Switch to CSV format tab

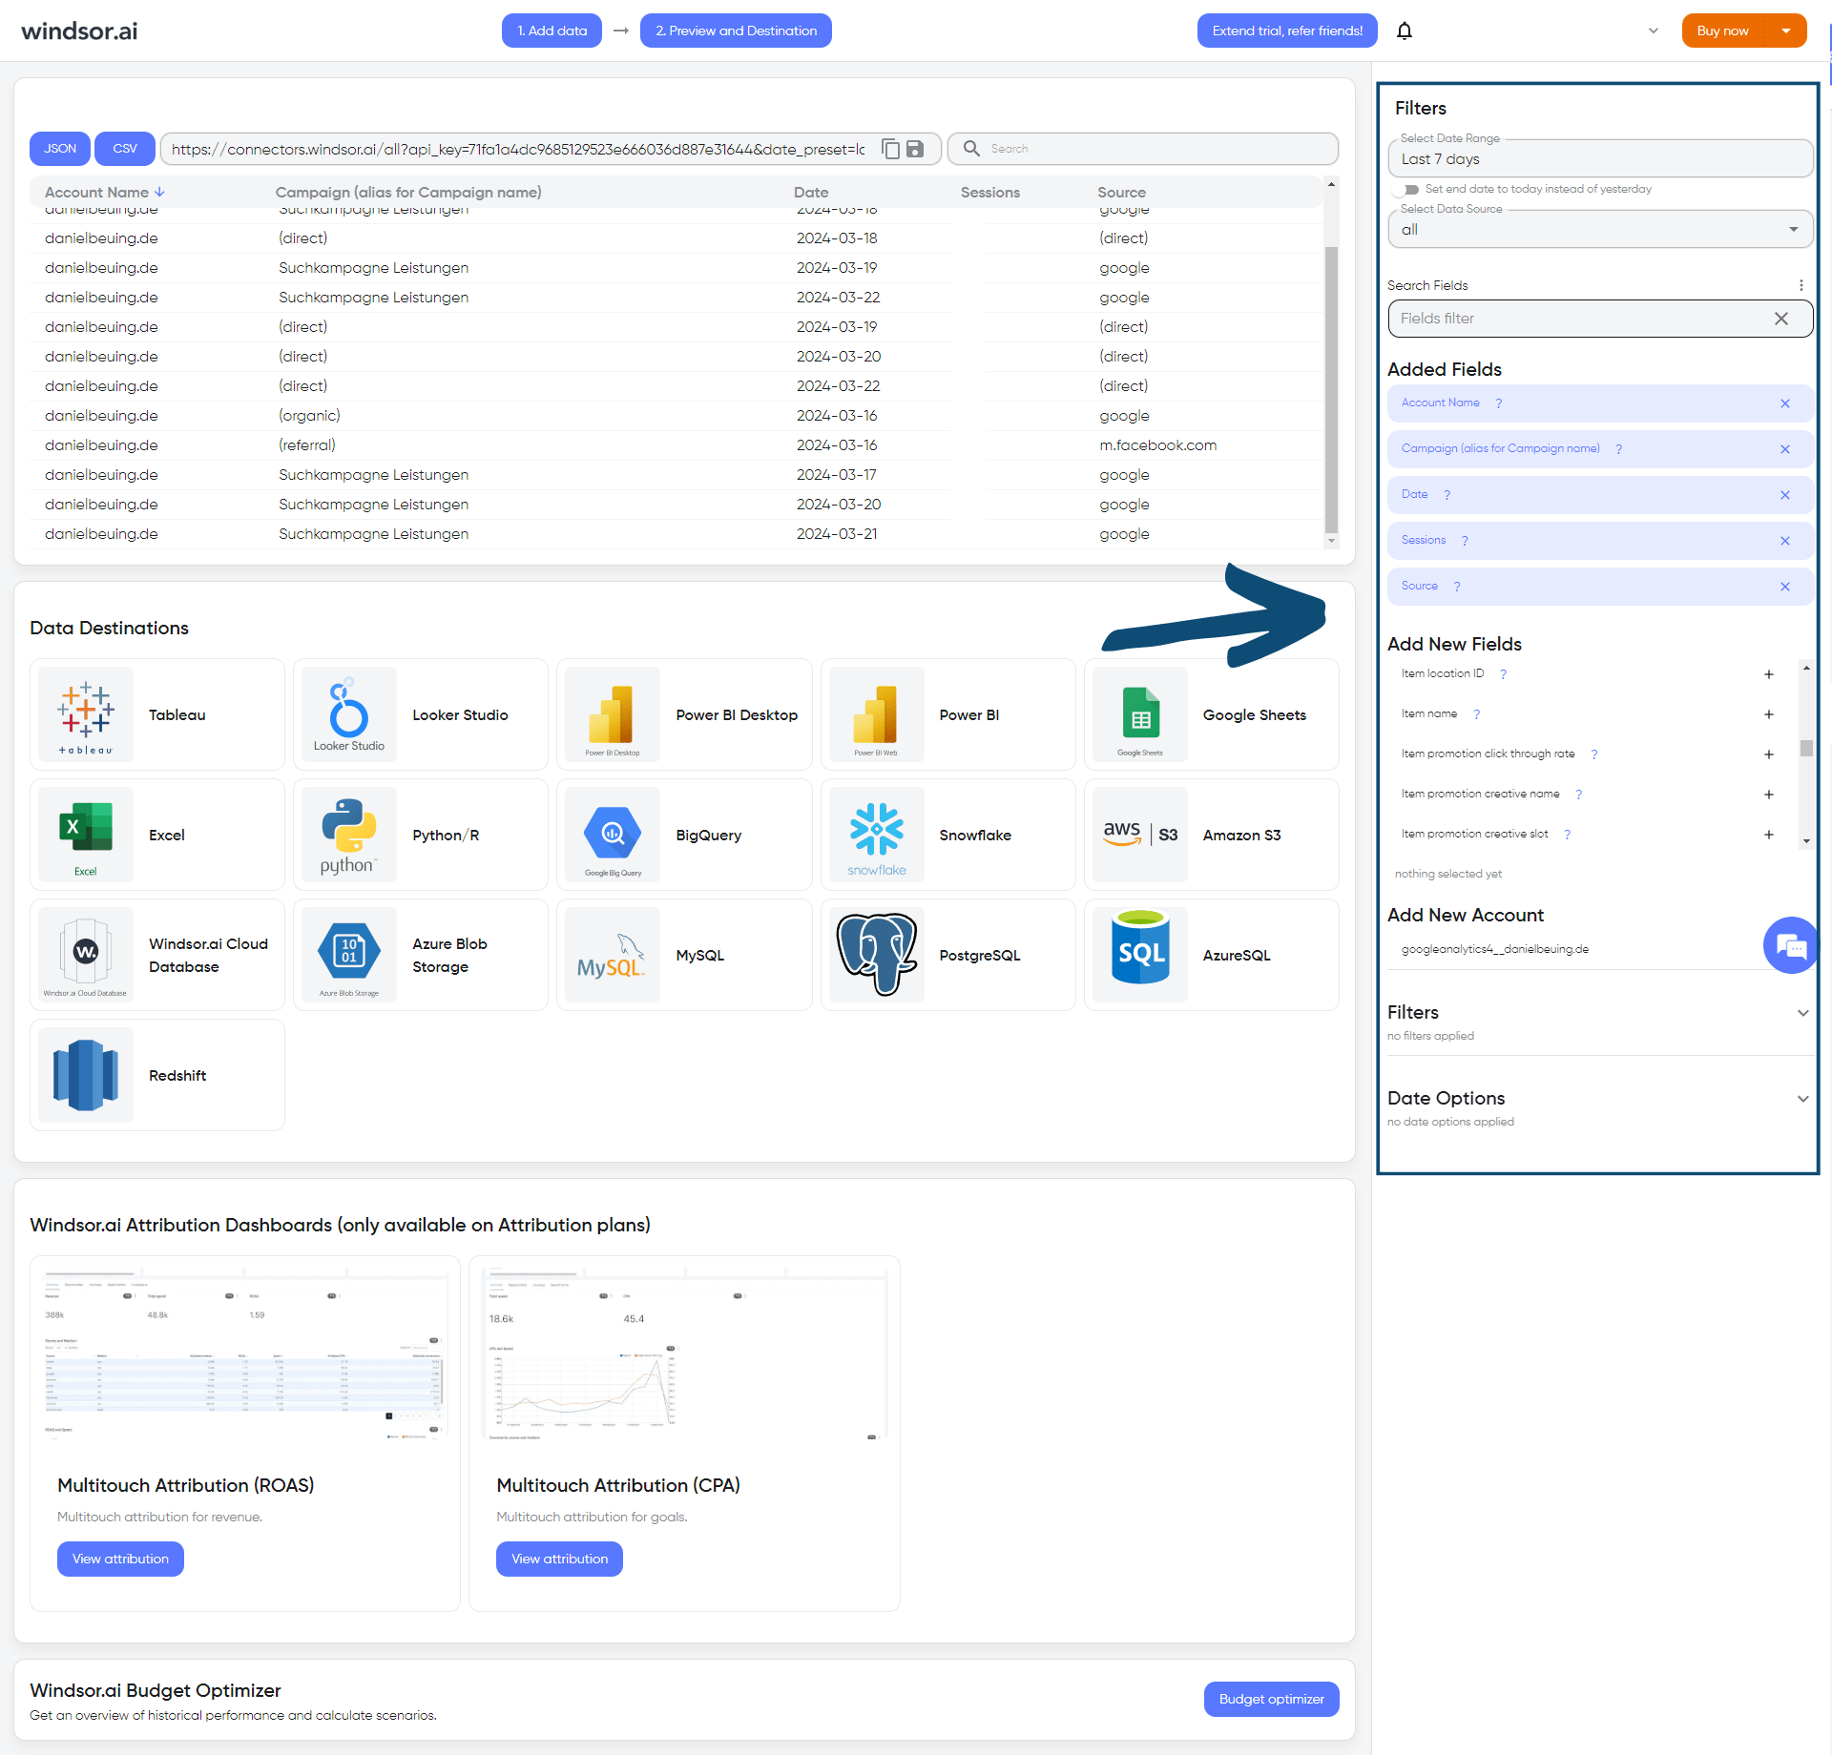click(125, 149)
